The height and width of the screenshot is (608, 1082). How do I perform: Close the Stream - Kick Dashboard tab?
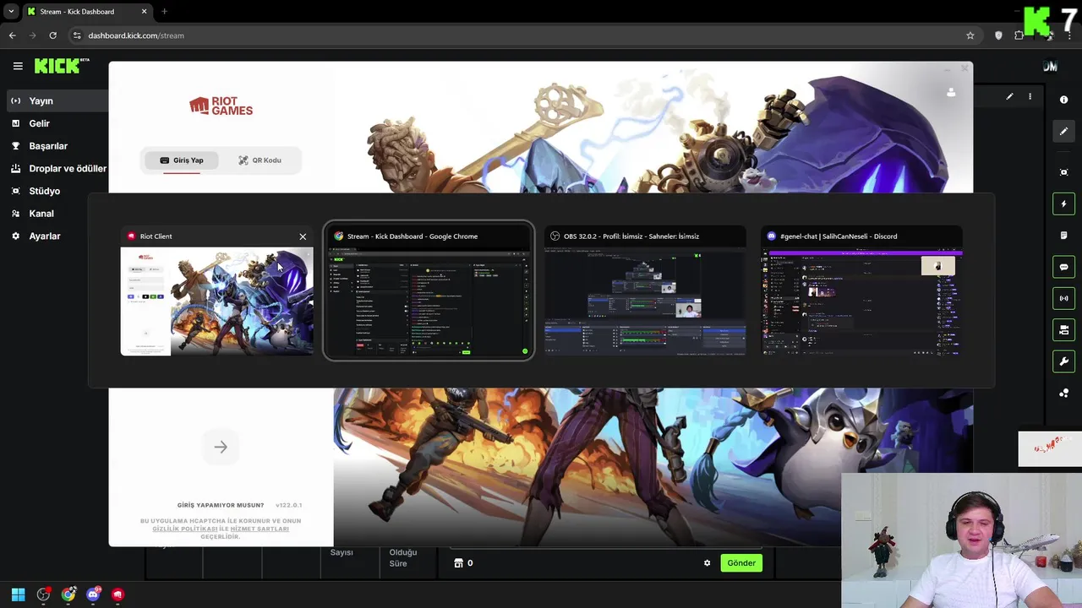tap(144, 12)
